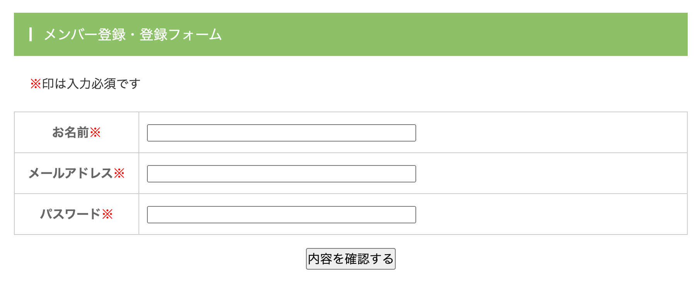
Task: Click the フォーム word in the header title
Action: [195, 35]
